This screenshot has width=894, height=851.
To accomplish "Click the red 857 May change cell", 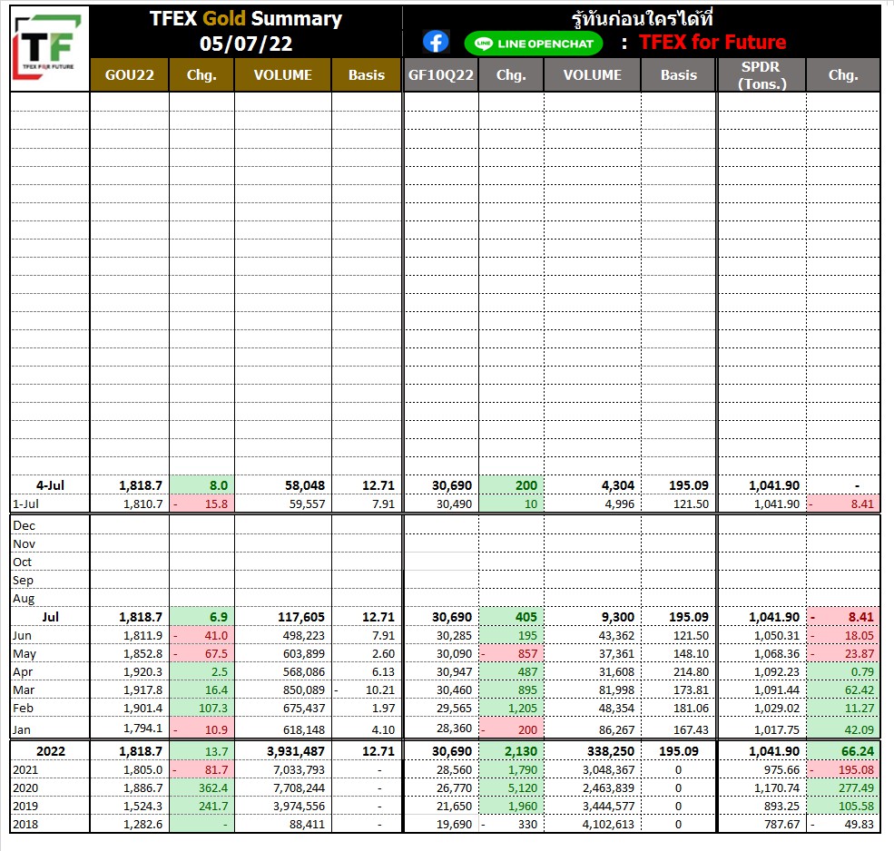I will [511, 654].
